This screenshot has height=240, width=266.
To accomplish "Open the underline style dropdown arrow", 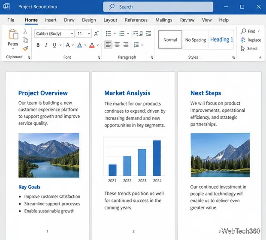I will (x=60, y=45).
